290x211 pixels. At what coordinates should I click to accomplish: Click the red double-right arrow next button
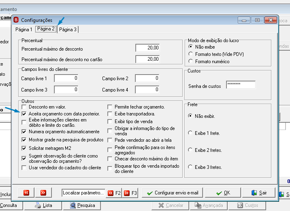pos(43,193)
